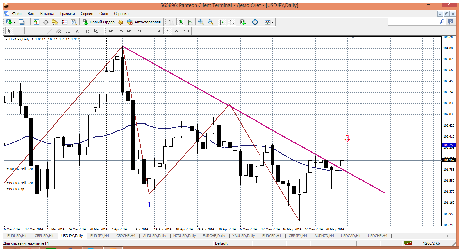Select the arrow Cursor tool

point(9,31)
